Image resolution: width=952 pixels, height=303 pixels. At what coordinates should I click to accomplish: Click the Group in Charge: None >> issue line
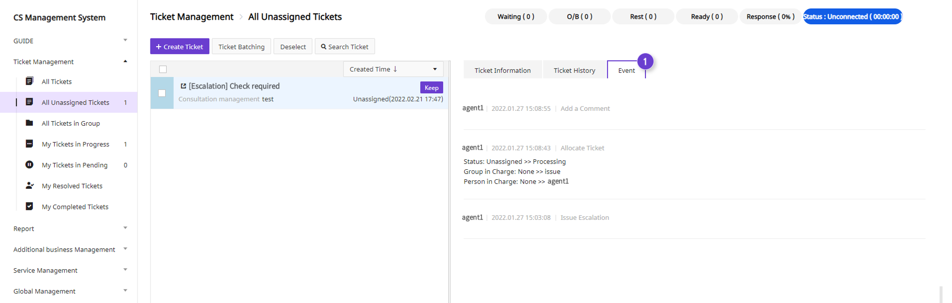click(x=512, y=172)
